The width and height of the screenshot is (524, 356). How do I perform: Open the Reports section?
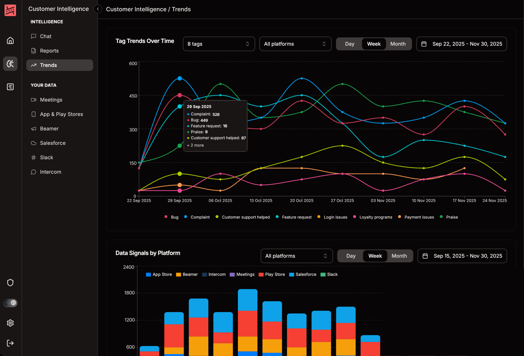[49, 50]
